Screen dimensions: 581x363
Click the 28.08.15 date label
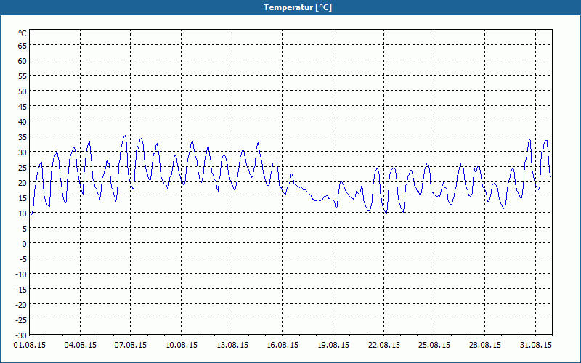point(484,346)
